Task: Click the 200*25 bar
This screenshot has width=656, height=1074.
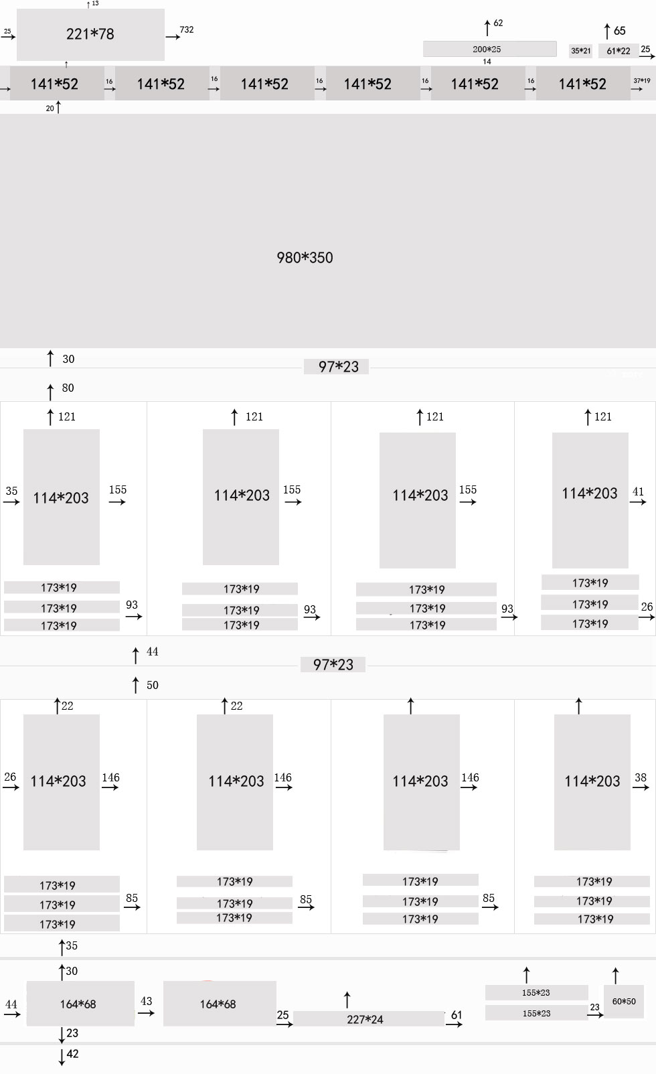Action: coord(489,49)
